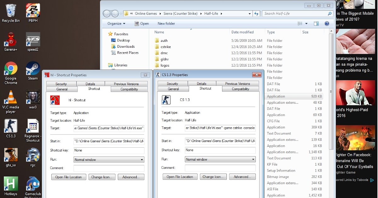Select VLC media player icon

click(11, 102)
